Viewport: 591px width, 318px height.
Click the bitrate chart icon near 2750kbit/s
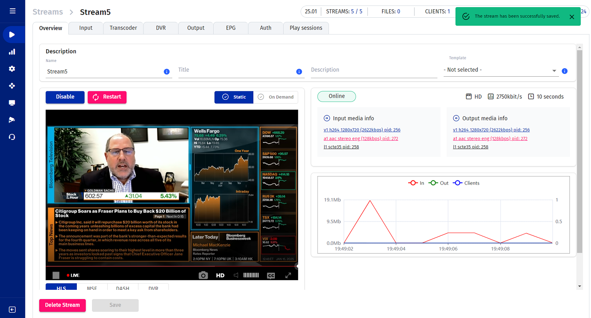pos(491,96)
